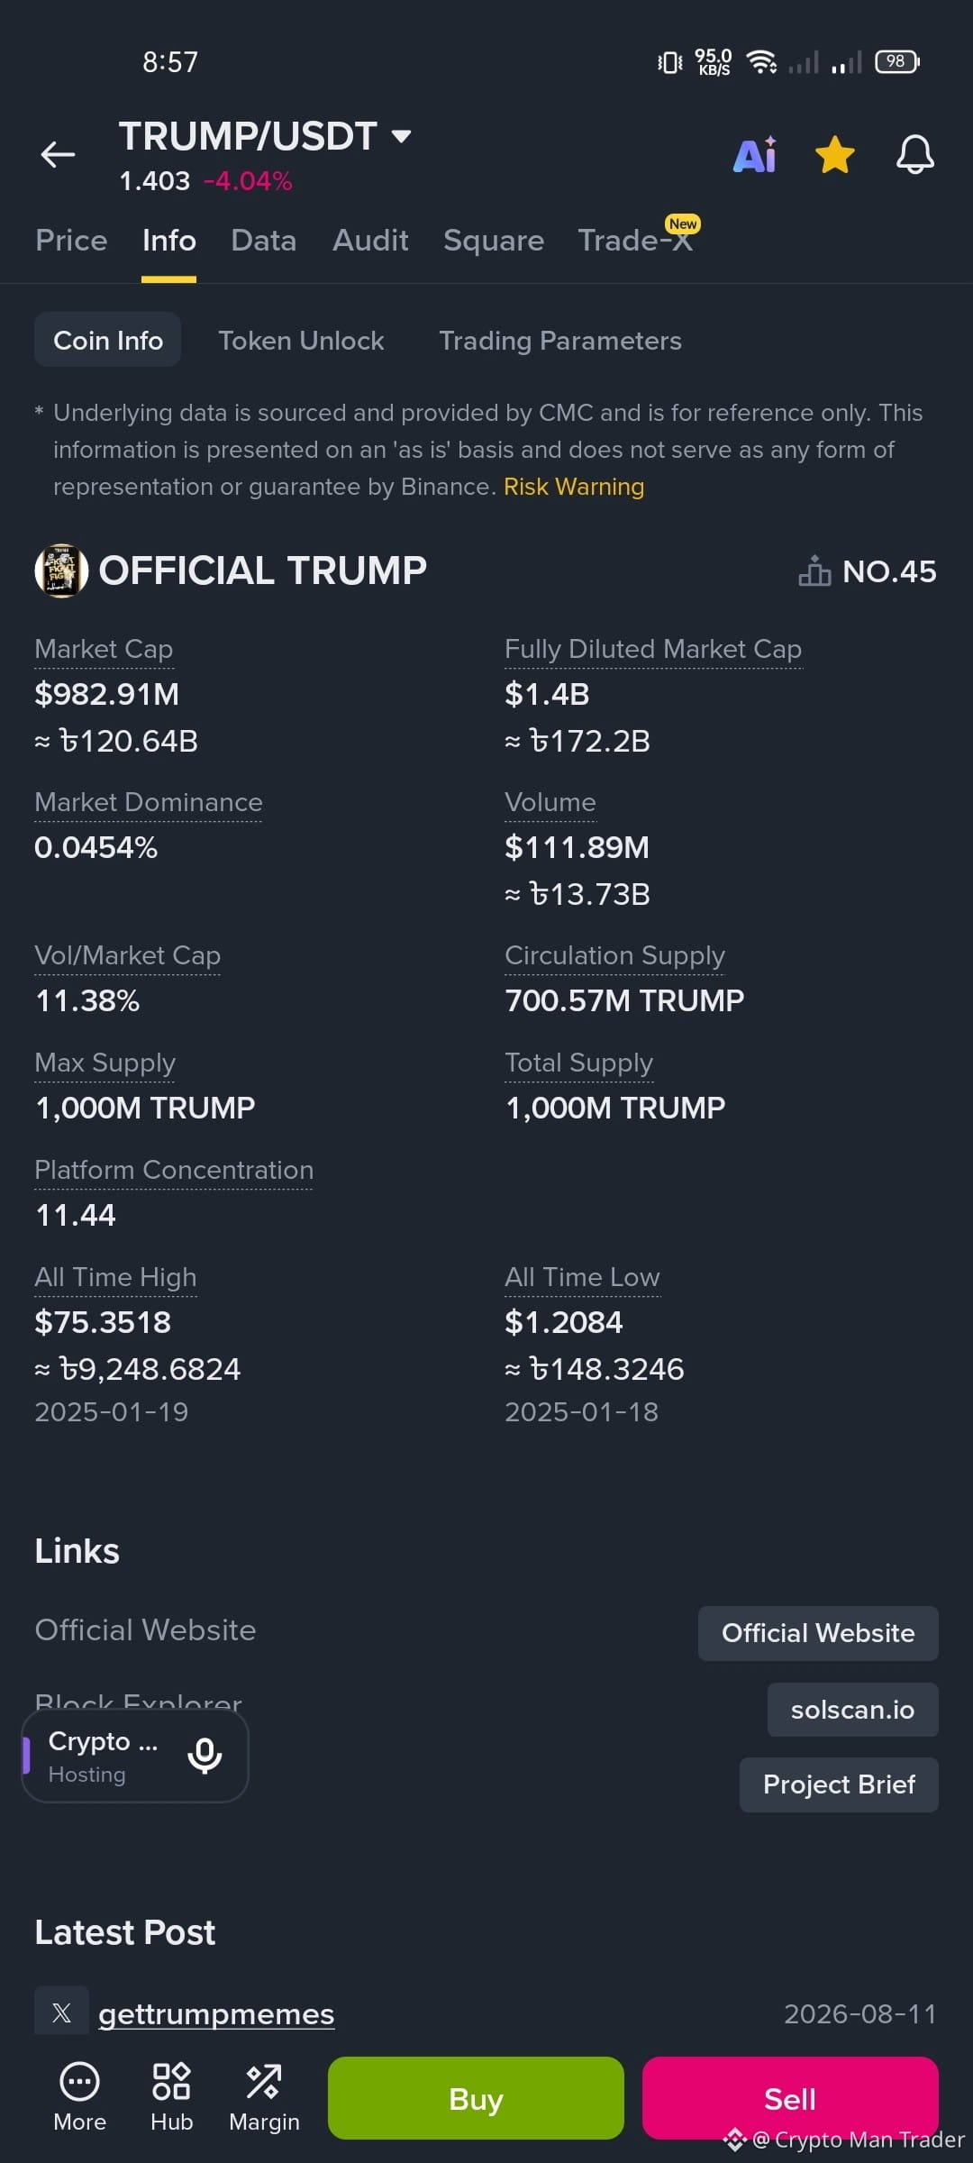Screen dimensions: 973x2163
Task: Tap the green Buy button
Action: coord(476,2098)
